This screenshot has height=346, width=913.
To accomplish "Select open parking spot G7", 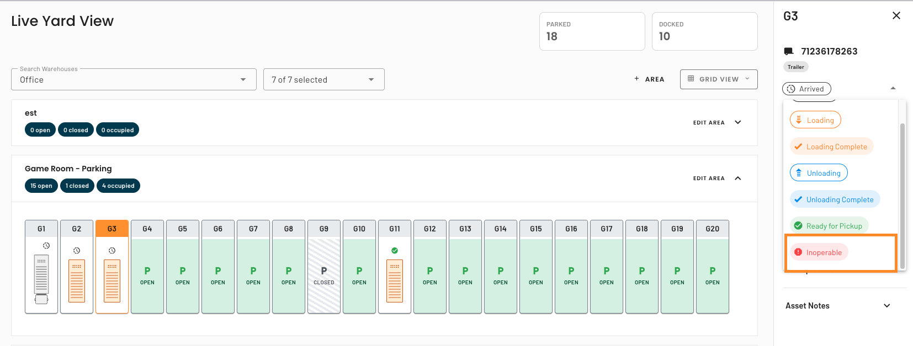I will point(253,267).
